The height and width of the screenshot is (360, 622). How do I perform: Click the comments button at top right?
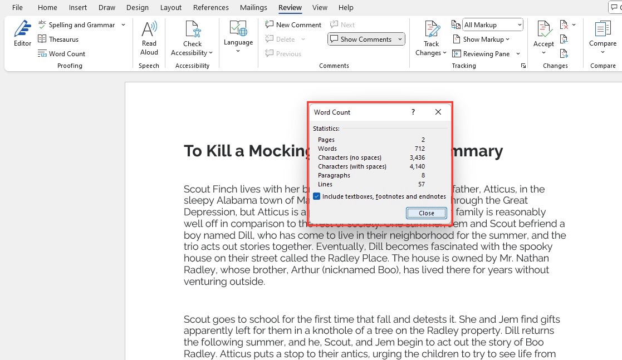click(615, 8)
